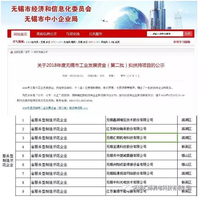This screenshot has width=198, height=197.
Task: Select cell 江苏联动轴承股份有限公司
Action: [x=141, y=129]
